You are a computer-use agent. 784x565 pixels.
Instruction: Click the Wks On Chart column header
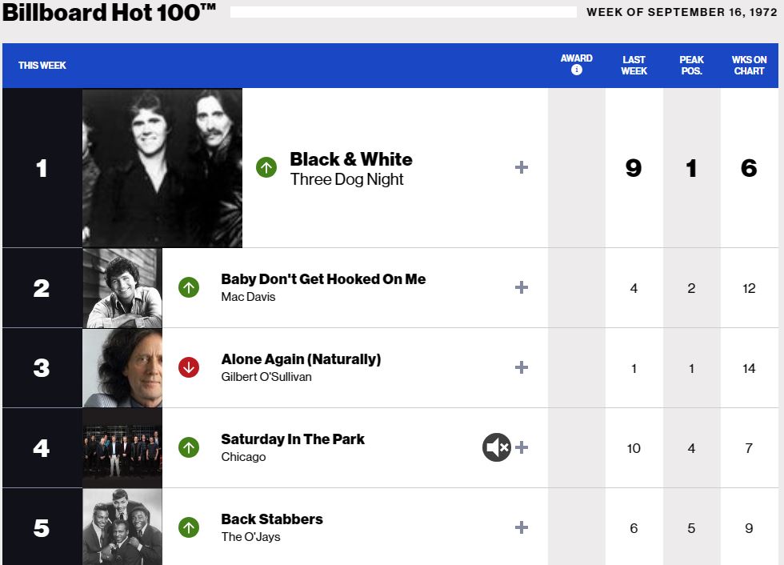[749, 65]
